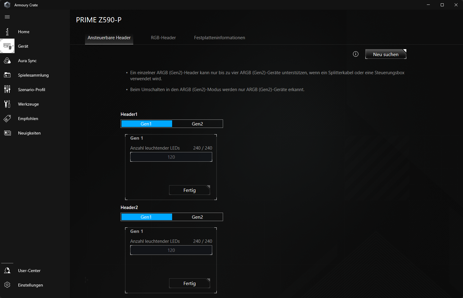463x298 pixels.
Task: Open Werkzeuge menu entry
Action: (29, 104)
